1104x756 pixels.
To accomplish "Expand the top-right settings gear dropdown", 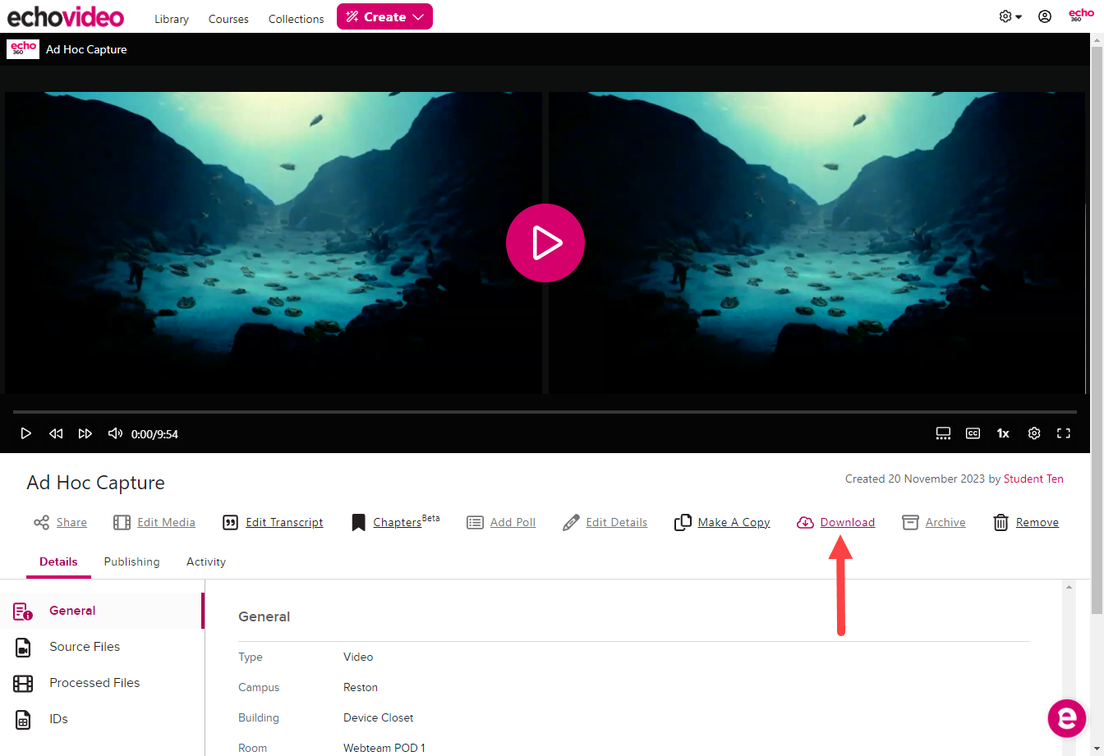I will click(x=1010, y=16).
